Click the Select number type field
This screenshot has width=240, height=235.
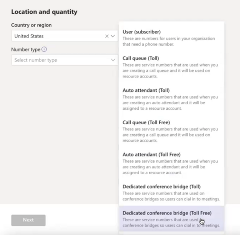pyautogui.click(x=65, y=60)
